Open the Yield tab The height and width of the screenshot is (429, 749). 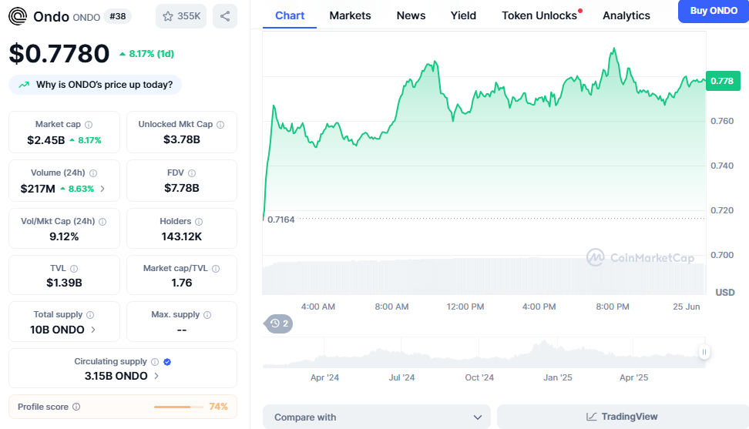pyautogui.click(x=463, y=15)
